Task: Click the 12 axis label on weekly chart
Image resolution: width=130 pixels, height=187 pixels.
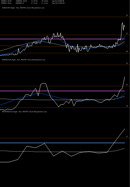Action: click(x=127, y=63)
